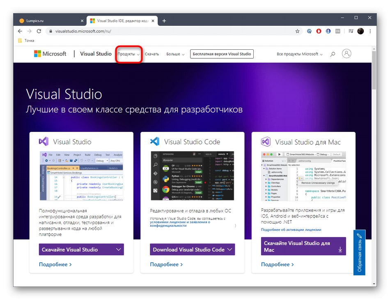Click the Microsoft logo
Image resolution: width=390 pixels, height=300 pixels.
[x=50, y=53]
